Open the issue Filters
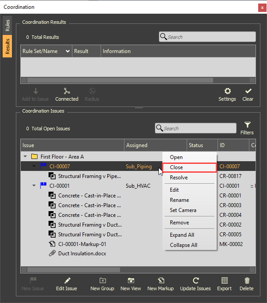 click(247, 125)
